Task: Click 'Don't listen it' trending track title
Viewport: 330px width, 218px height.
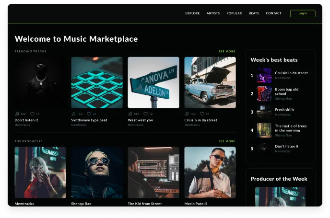Action: click(26, 120)
